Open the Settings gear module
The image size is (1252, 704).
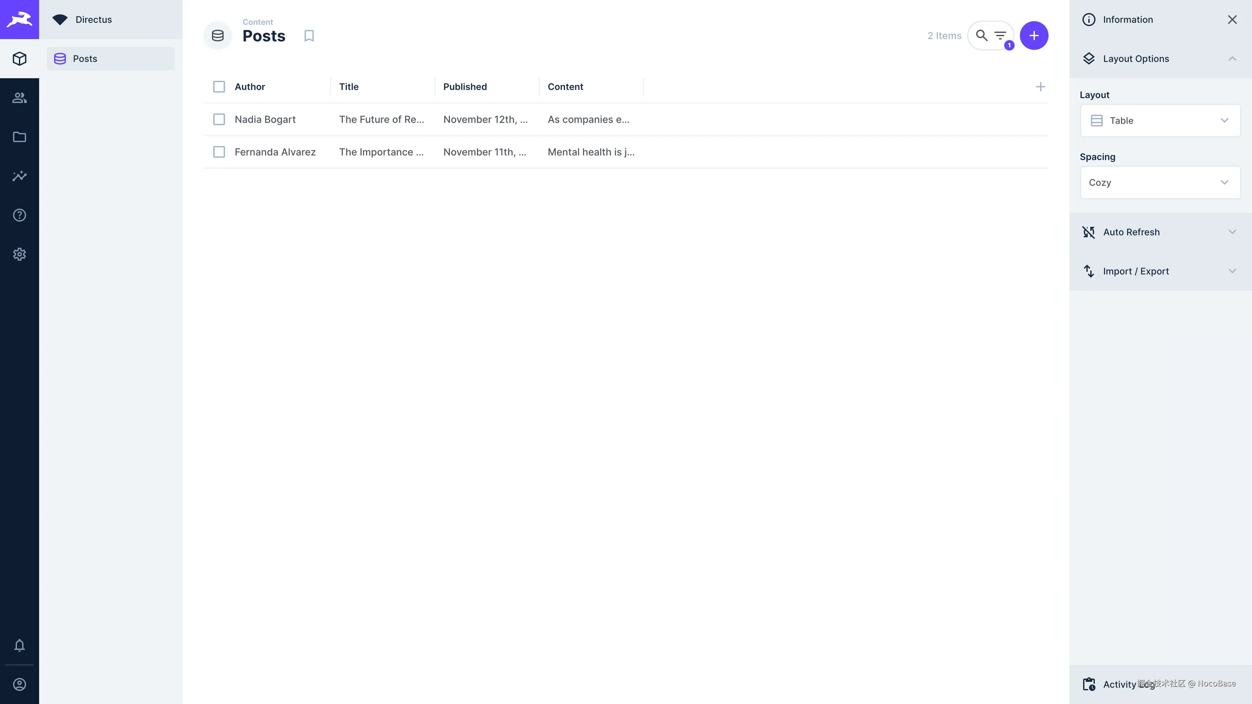[x=20, y=254]
